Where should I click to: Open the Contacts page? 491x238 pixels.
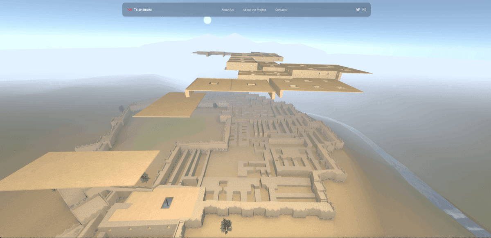tap(281, 9)
